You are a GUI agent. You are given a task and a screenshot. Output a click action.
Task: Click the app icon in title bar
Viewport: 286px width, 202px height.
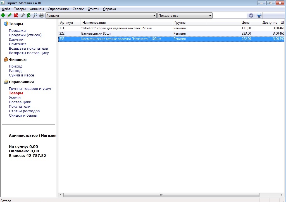(3, 3)
